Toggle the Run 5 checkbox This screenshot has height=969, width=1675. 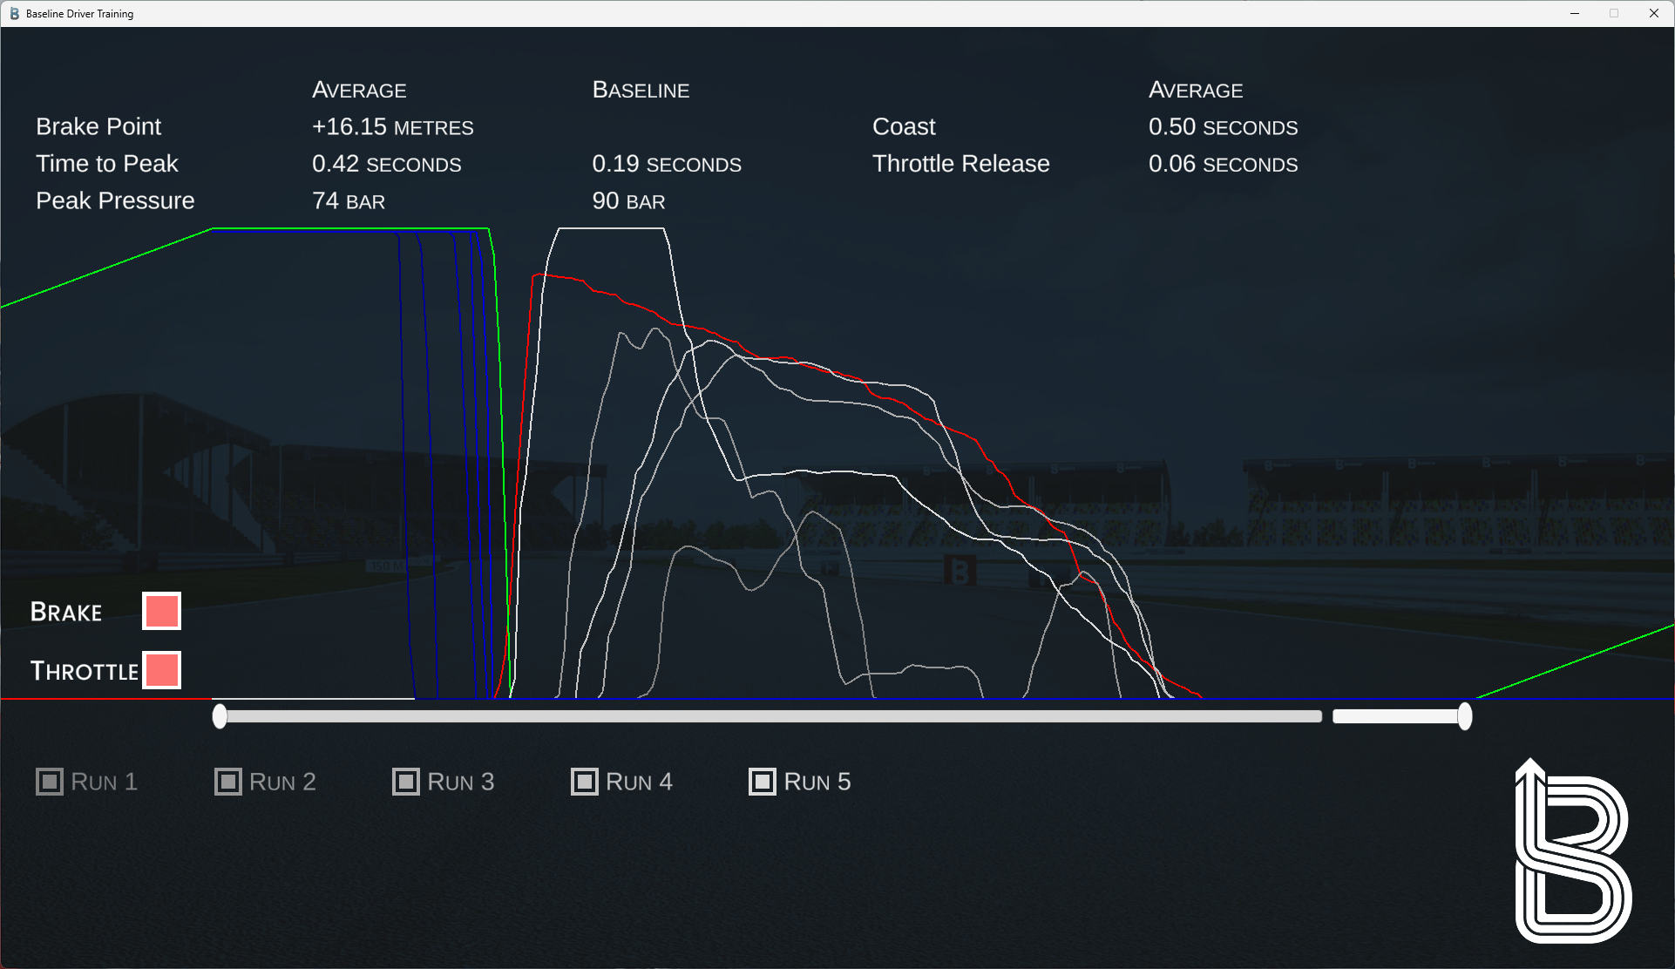763,782
